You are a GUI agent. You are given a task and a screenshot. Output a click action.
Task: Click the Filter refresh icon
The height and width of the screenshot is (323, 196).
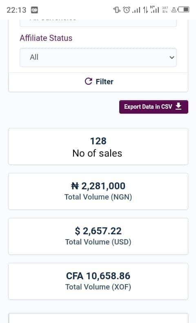point(89,81)
